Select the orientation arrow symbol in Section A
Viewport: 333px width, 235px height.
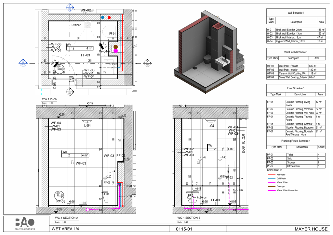click(59, 195)
